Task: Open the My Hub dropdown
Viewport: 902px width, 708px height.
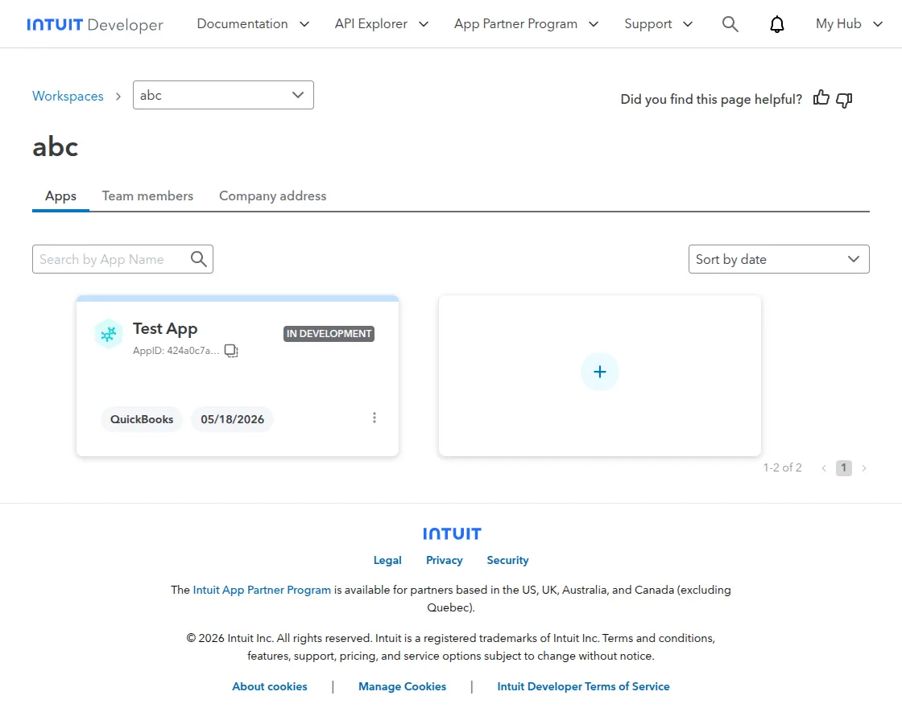Action: [849, 24]
